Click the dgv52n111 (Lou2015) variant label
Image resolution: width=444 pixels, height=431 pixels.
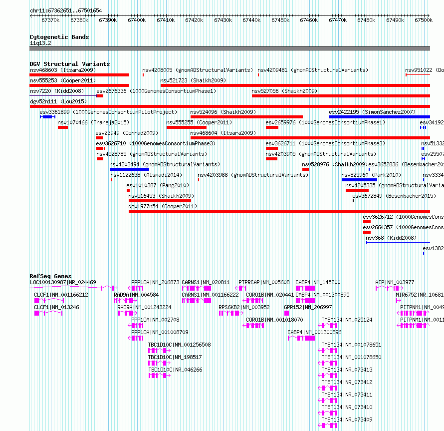(x=58, y=101)
